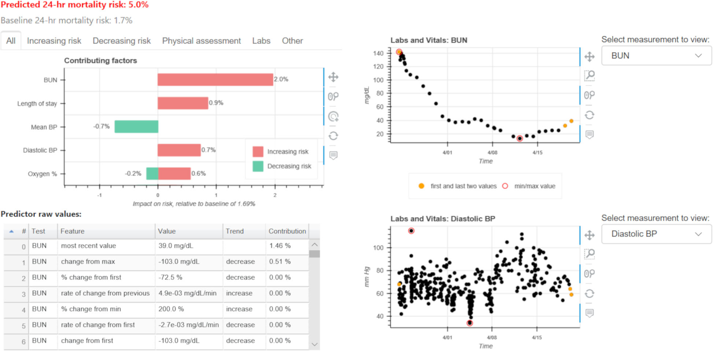Open the BUN measurement dropdown
The width and height of the screenshot is (713, 351).
point(657,56)
